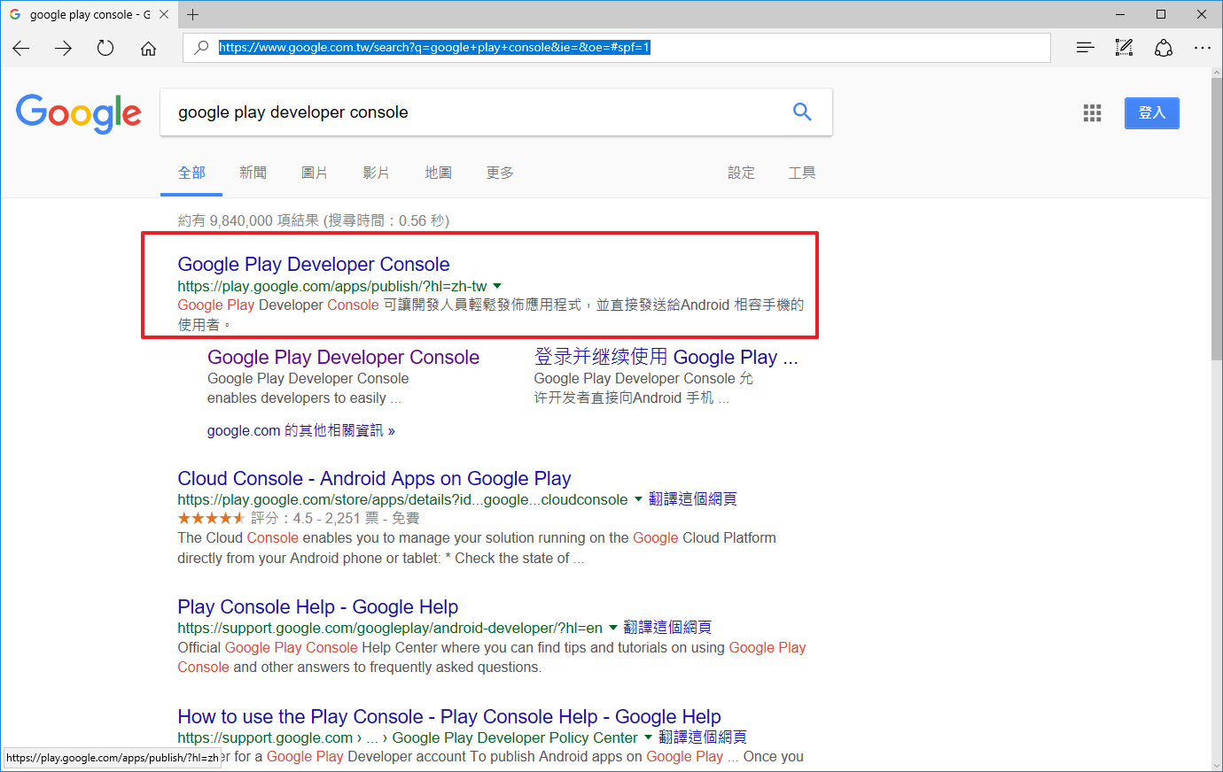Click the Share icon in toolbar

pyautogui.click(x=1164, y=48)
